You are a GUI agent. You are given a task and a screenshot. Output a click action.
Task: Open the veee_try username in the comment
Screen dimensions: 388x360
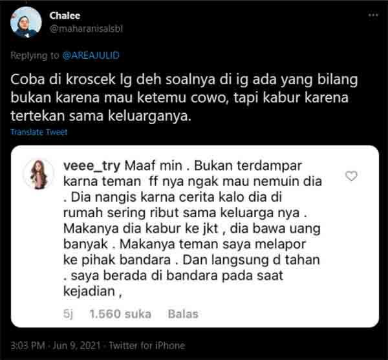point(92,166)
